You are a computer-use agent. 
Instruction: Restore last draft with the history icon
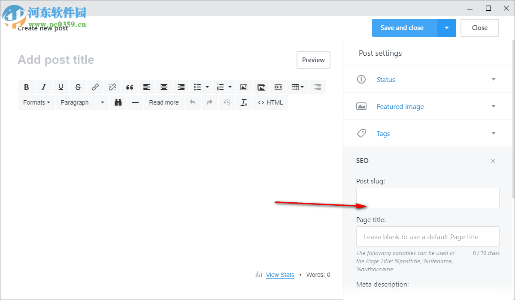point(227,102)
